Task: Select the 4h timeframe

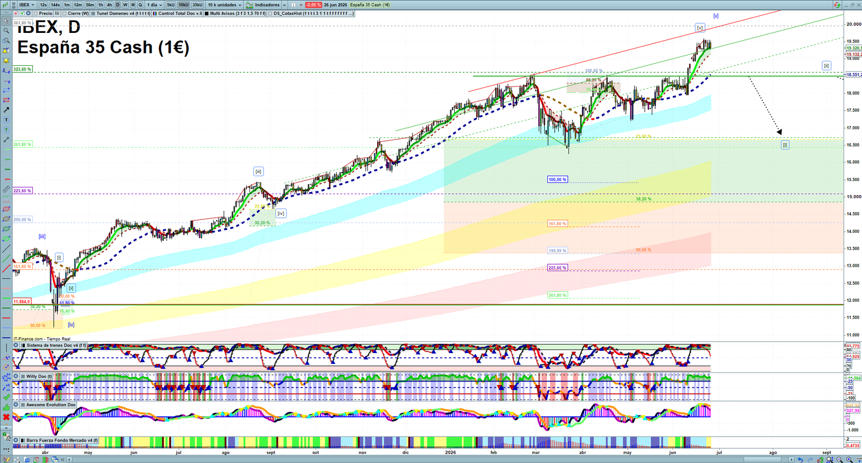Action: coord(109,5)
